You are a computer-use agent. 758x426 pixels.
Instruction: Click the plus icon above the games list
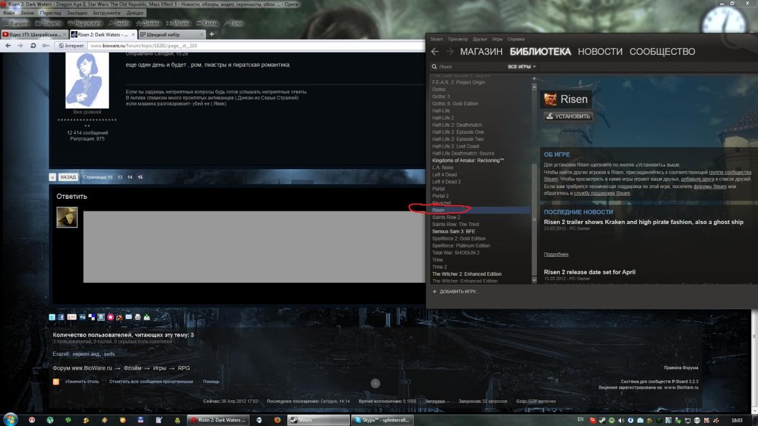click(x=534, y=78)
